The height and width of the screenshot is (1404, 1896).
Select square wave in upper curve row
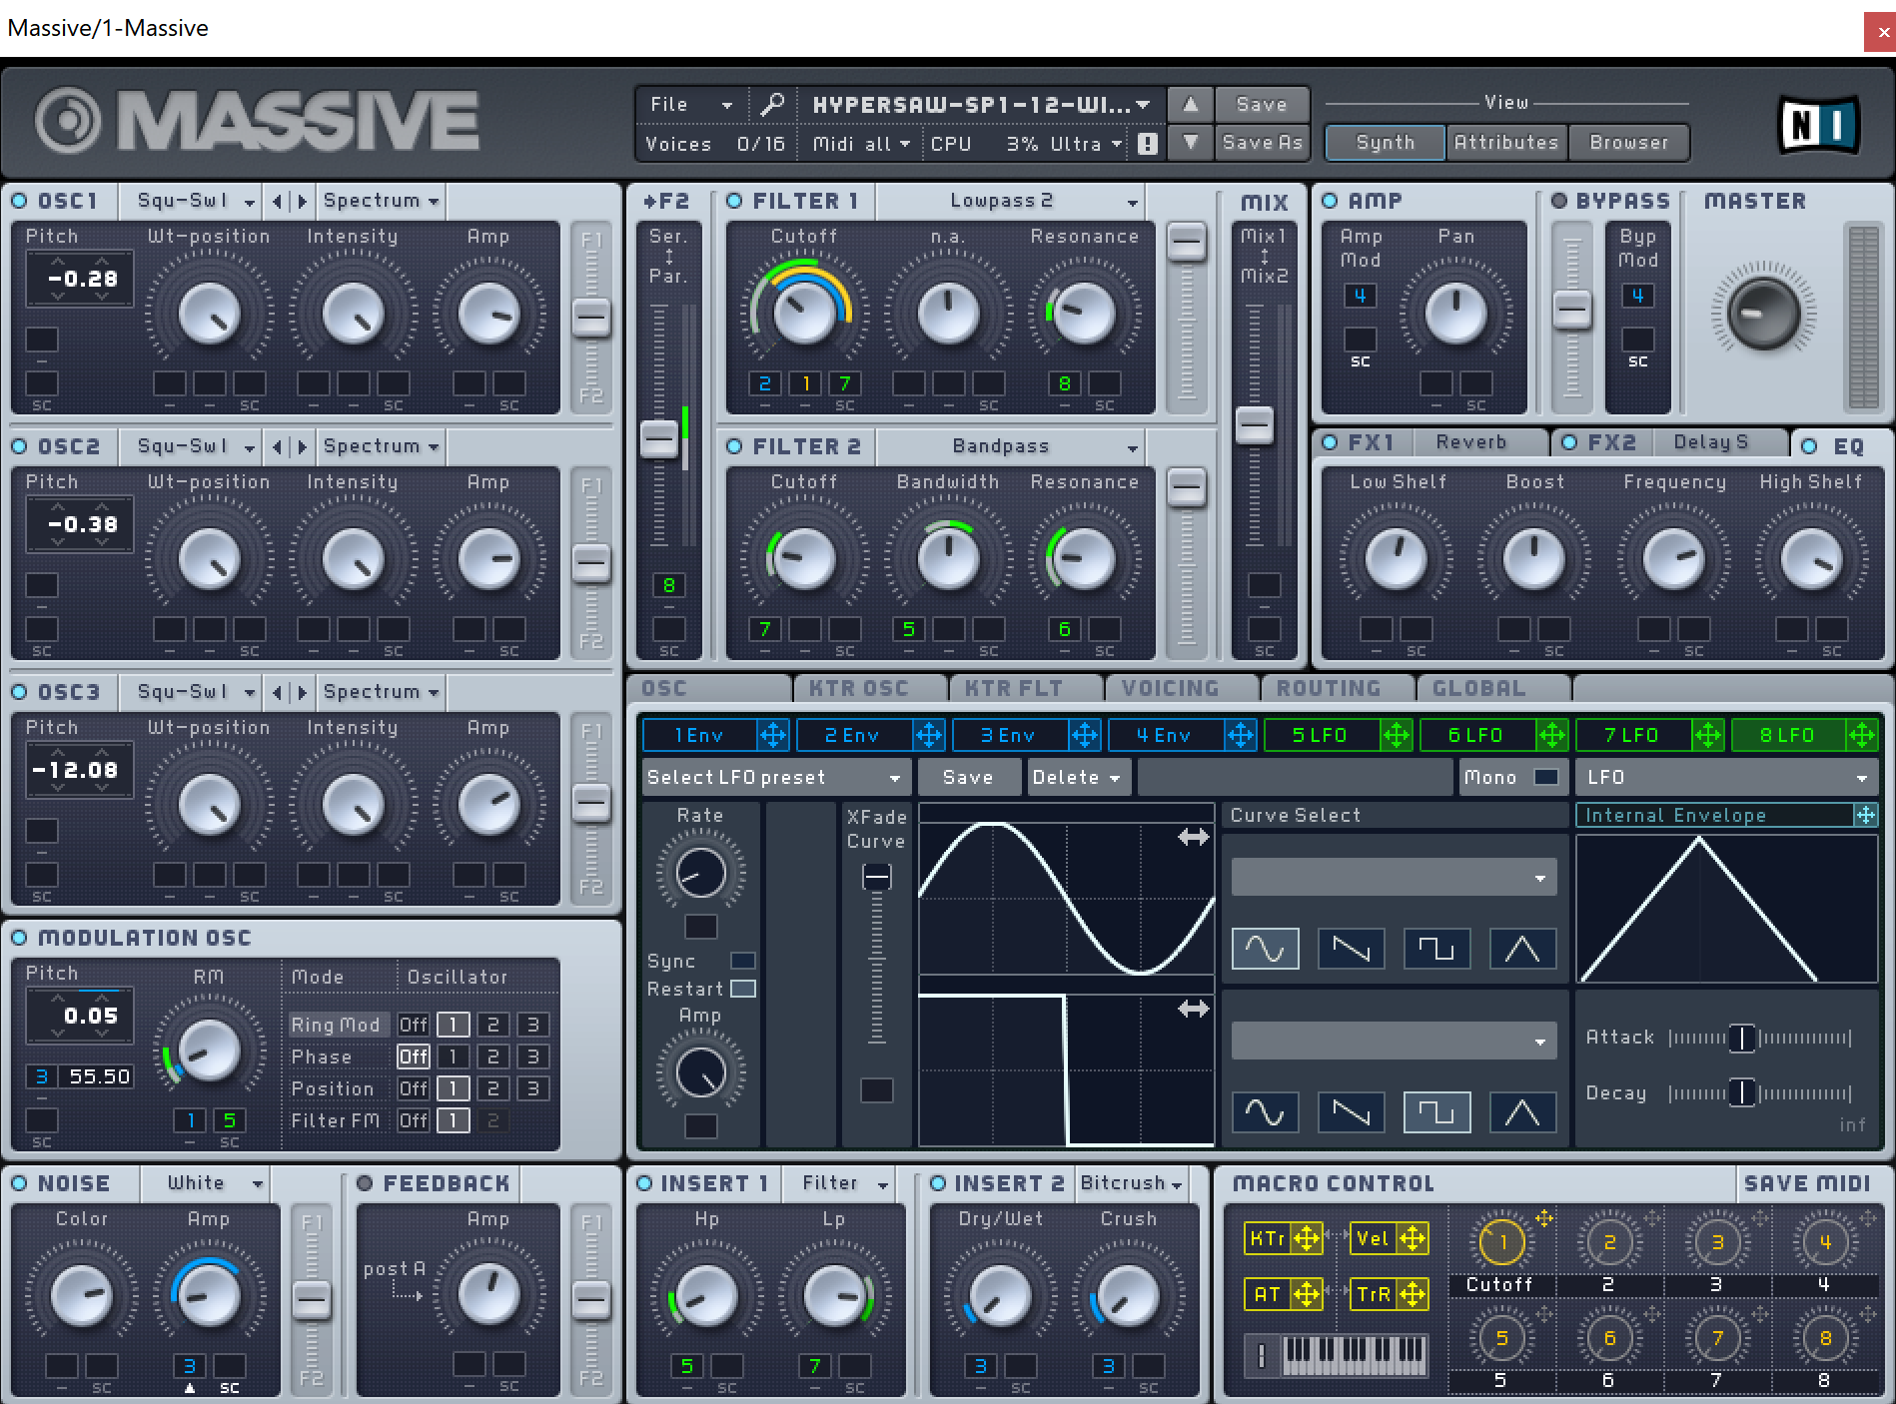tap(1436, 949)
